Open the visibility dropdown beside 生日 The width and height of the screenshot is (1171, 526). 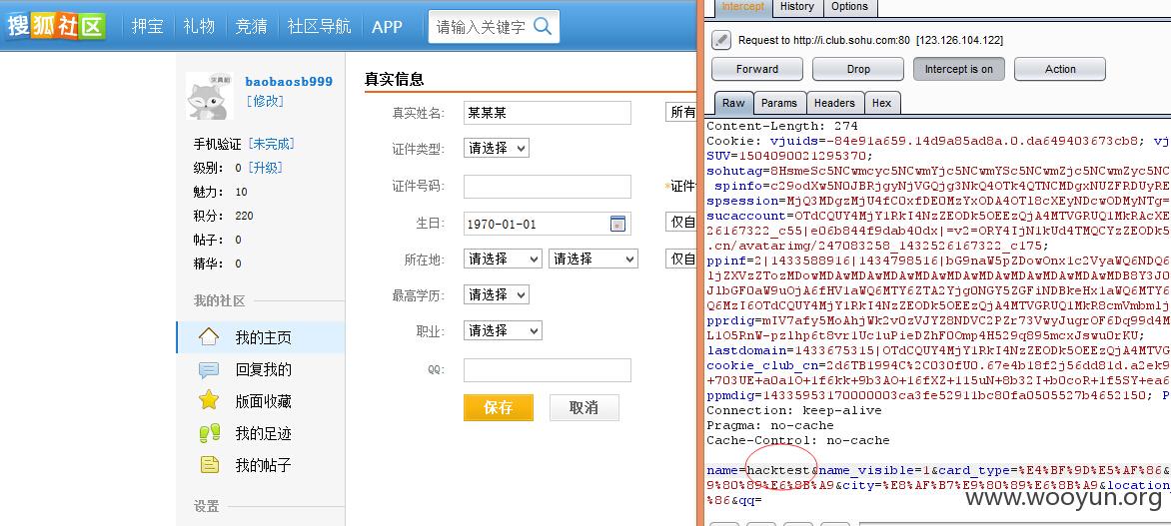pos(680,223)
